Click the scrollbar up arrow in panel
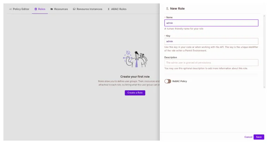269x144 pixels. 264,16
